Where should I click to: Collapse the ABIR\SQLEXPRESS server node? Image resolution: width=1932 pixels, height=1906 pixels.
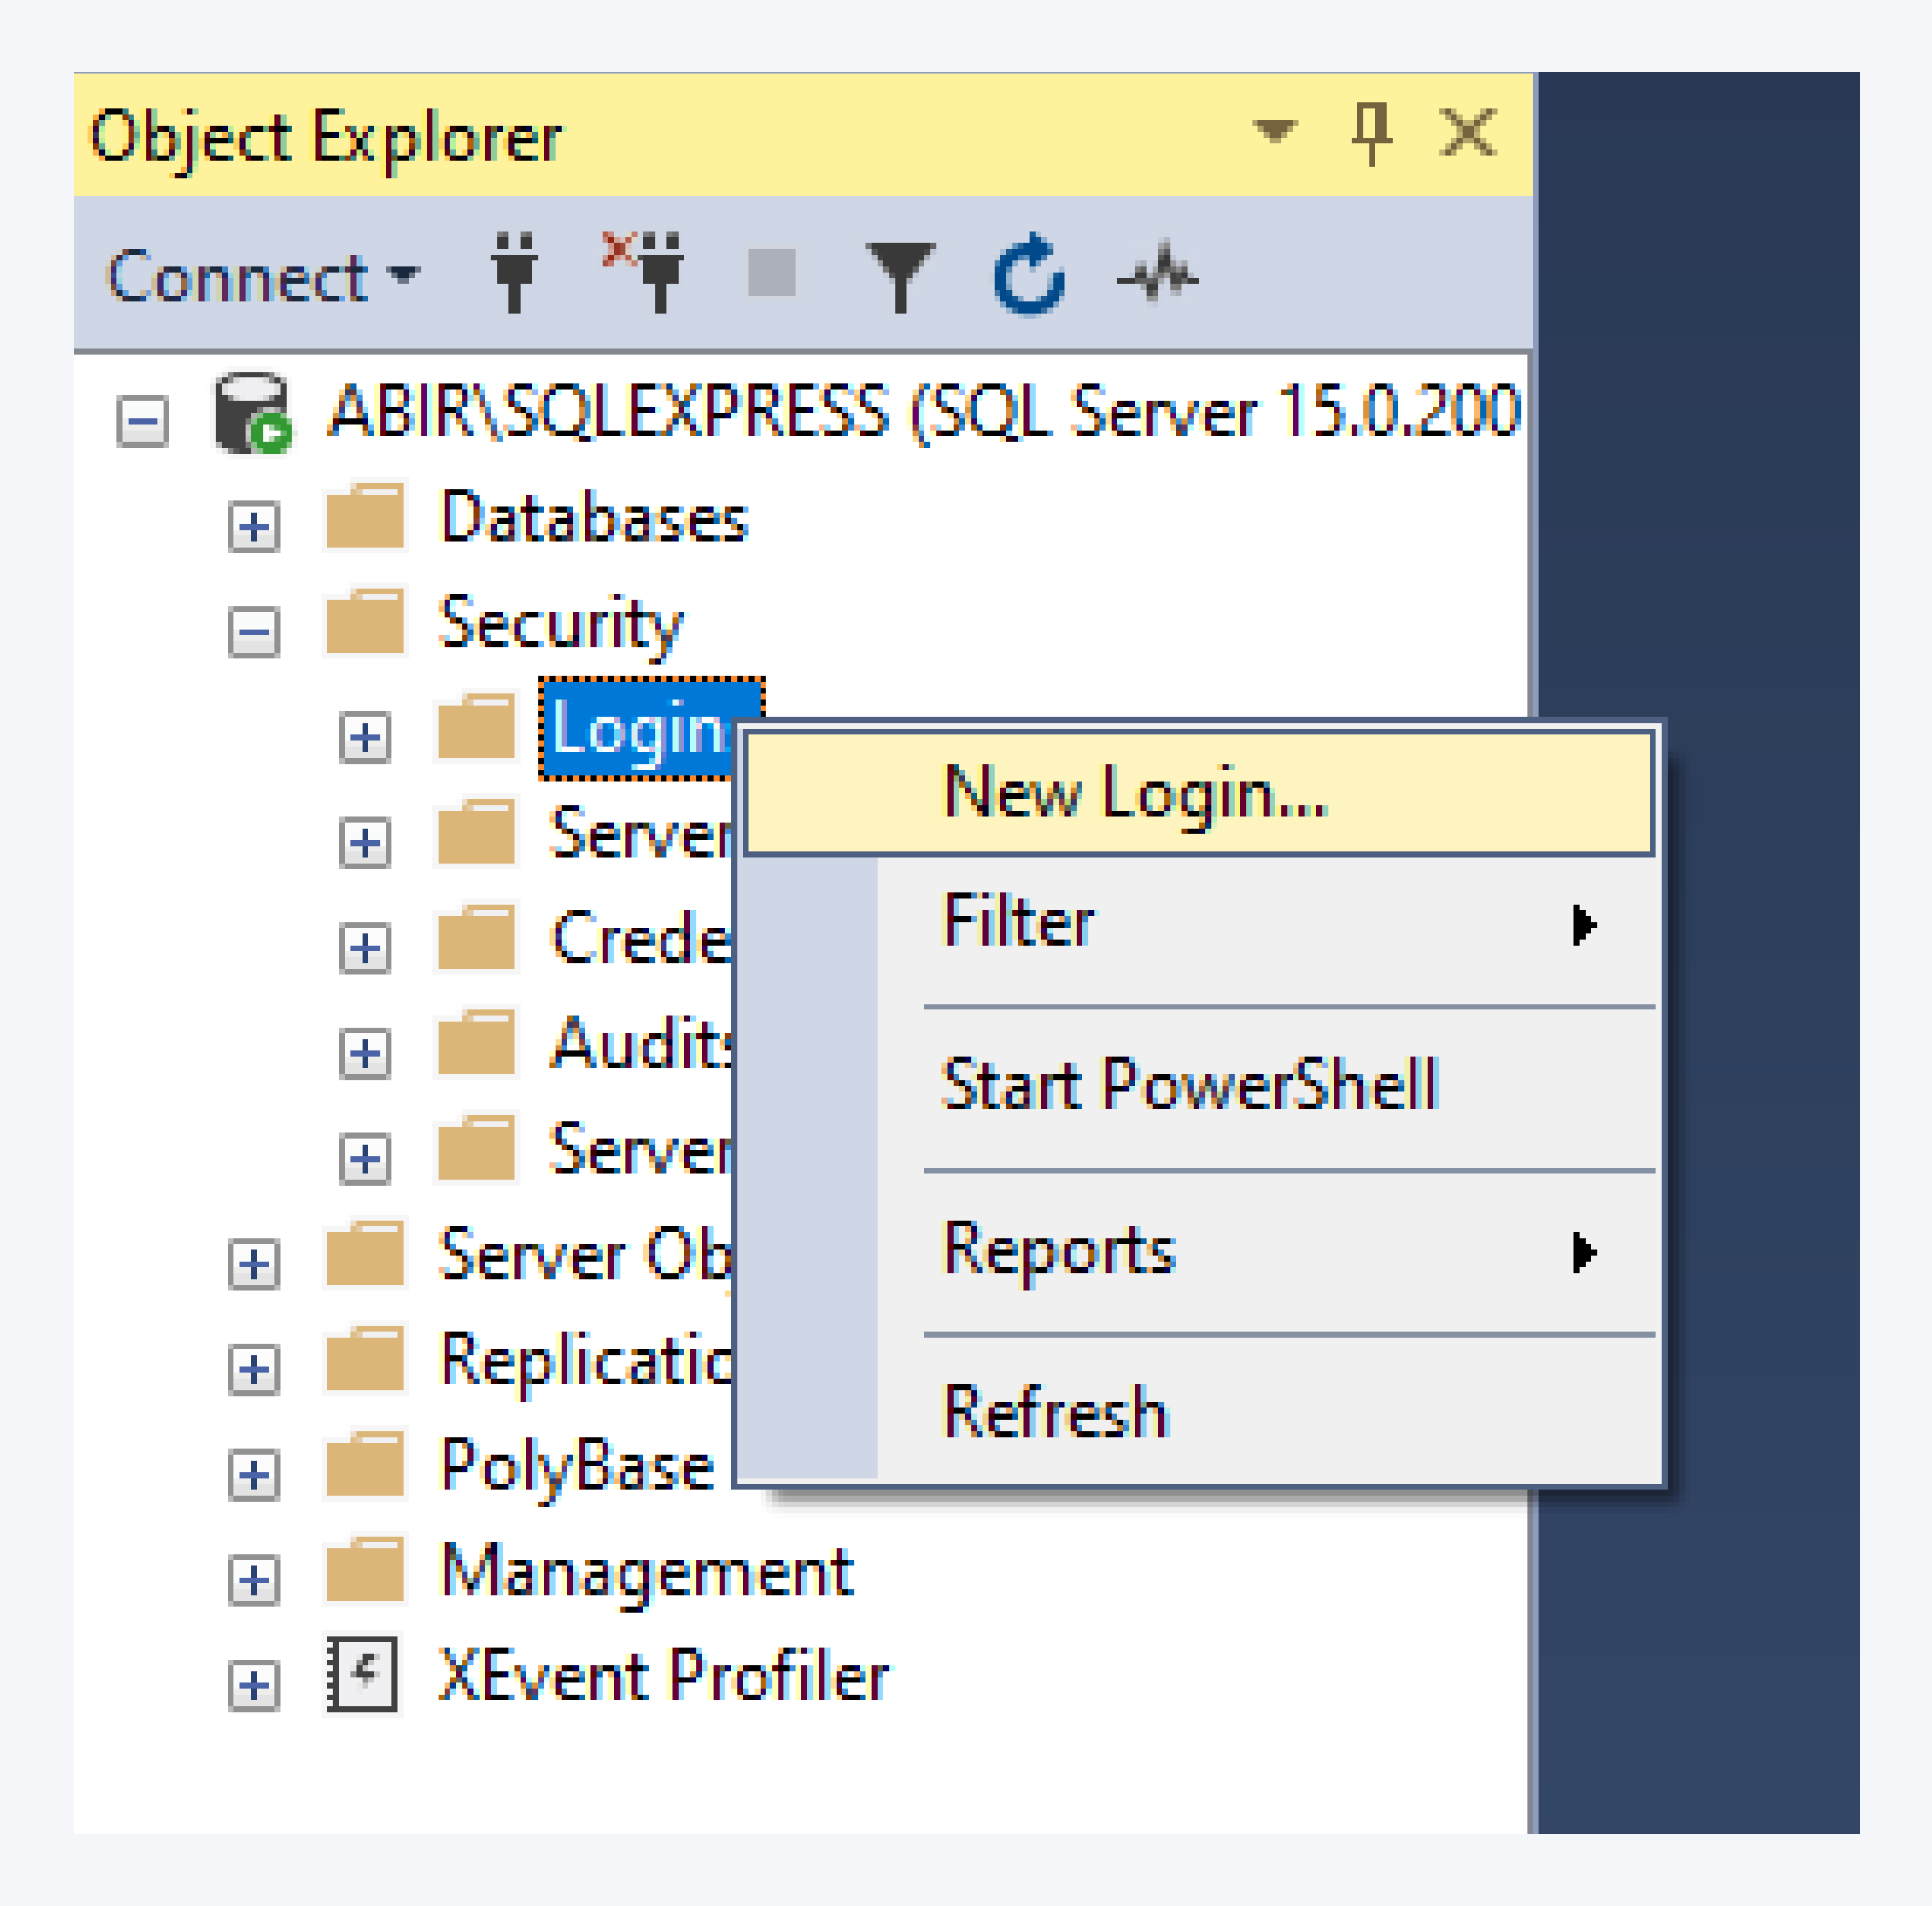pyautogui.click(x=141, y=421)
